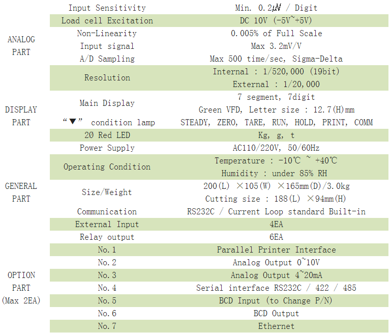This screenshot has height=333, width=391.
Task: Click the DC 10V excitation value
Action: tap(276, 20)
